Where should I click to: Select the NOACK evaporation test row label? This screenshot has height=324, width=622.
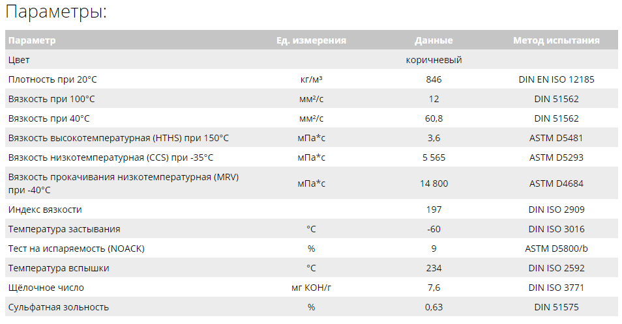click(x=76, y=249)
